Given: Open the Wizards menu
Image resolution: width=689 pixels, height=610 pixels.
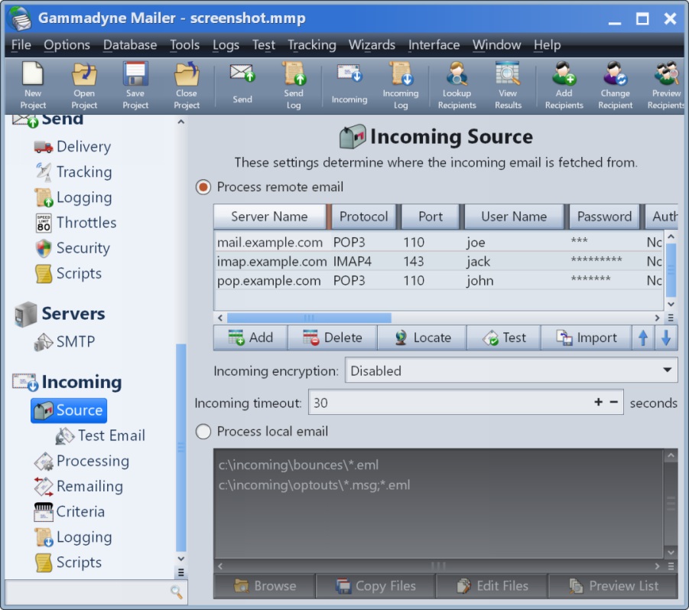Looking at the screenshot, I should (372, 45).
